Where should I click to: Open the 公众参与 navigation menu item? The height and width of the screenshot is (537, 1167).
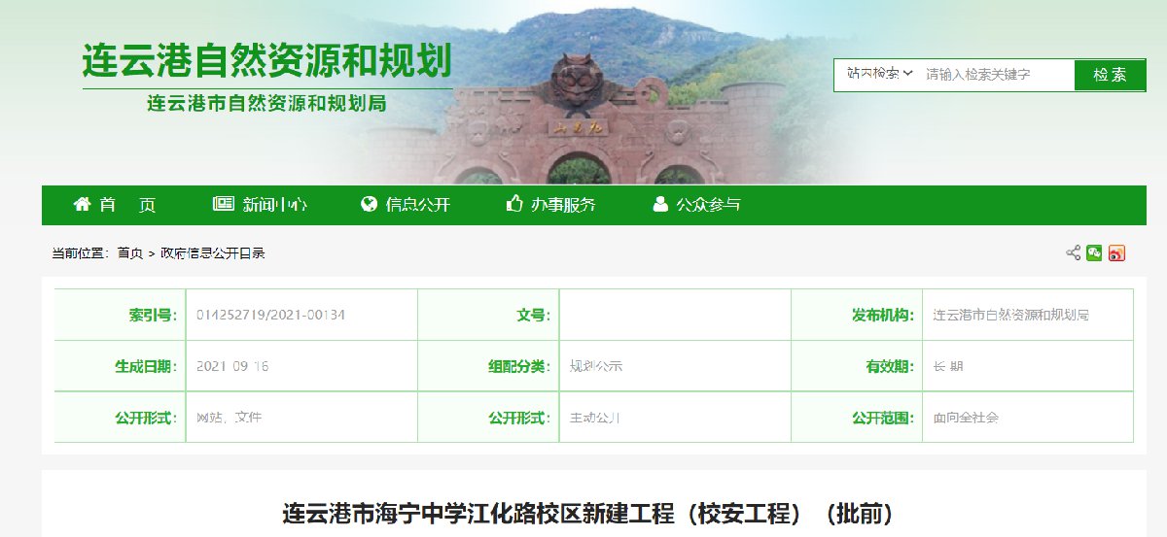696,205
